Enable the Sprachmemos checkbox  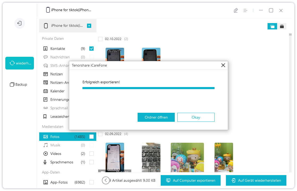(91, 162)
